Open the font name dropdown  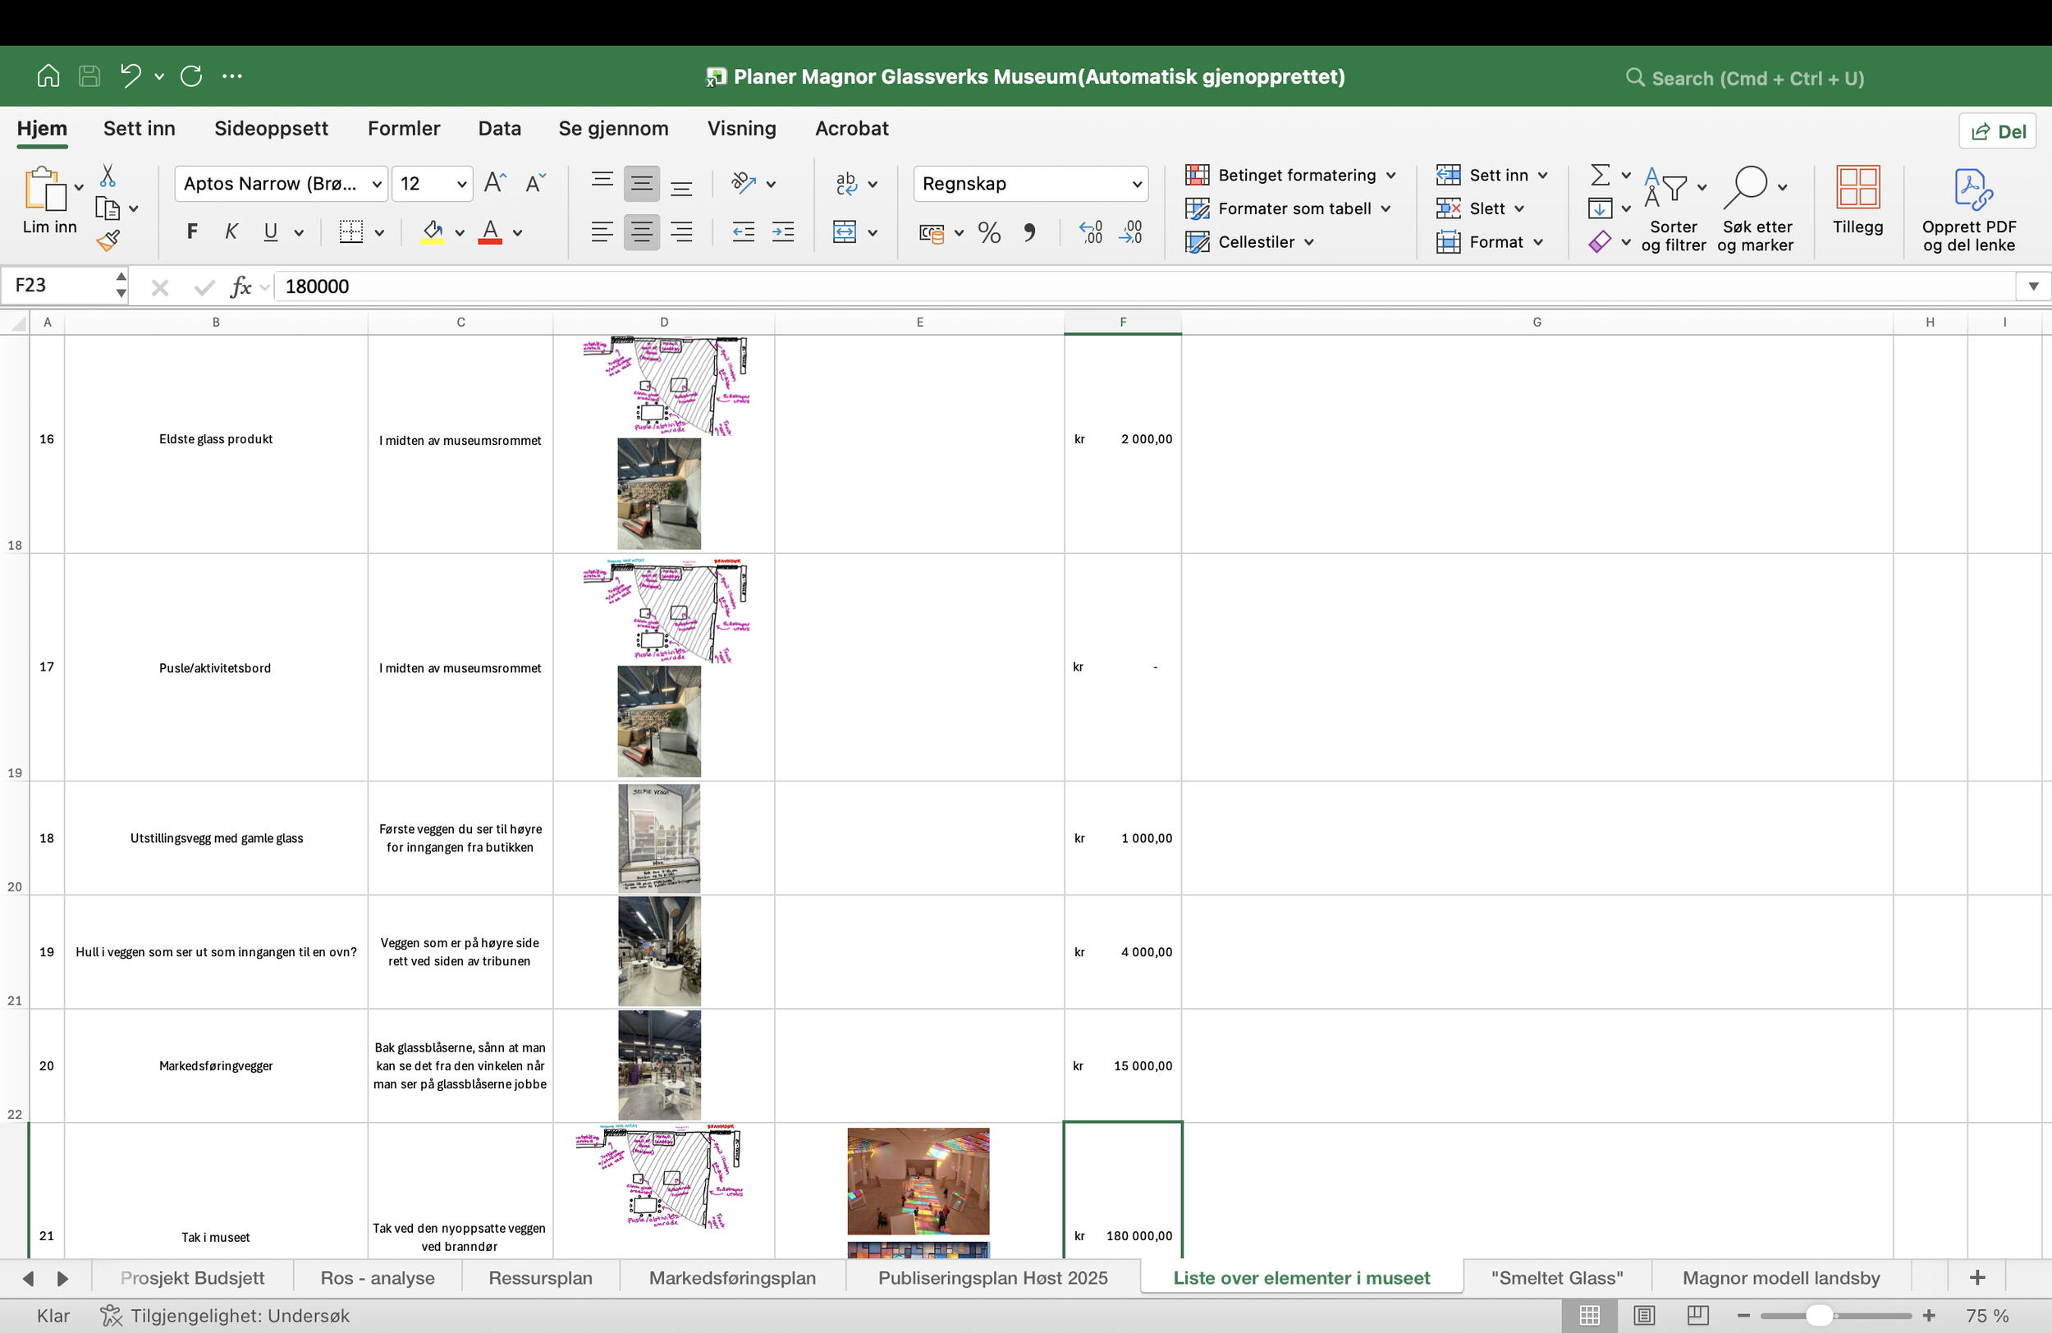377,184
